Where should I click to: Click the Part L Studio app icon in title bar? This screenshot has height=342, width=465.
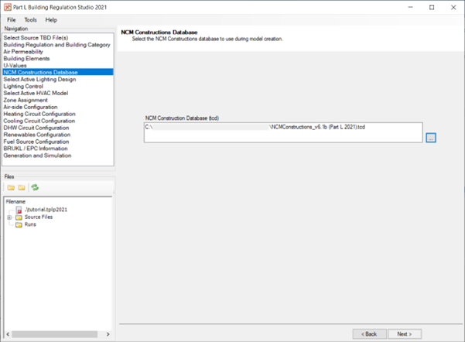8,7
